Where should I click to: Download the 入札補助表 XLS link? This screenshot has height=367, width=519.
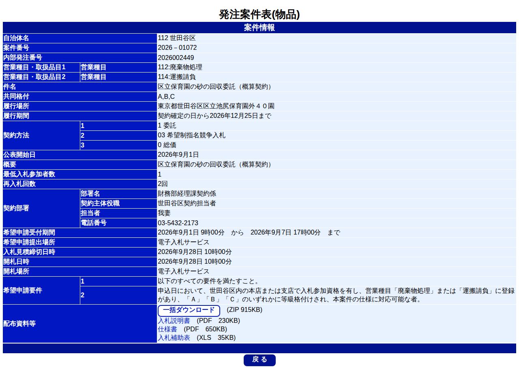[x=174, y=338]
